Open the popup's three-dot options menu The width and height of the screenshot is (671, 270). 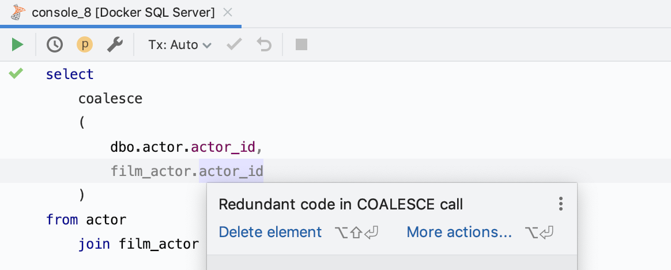pos(560,204)
